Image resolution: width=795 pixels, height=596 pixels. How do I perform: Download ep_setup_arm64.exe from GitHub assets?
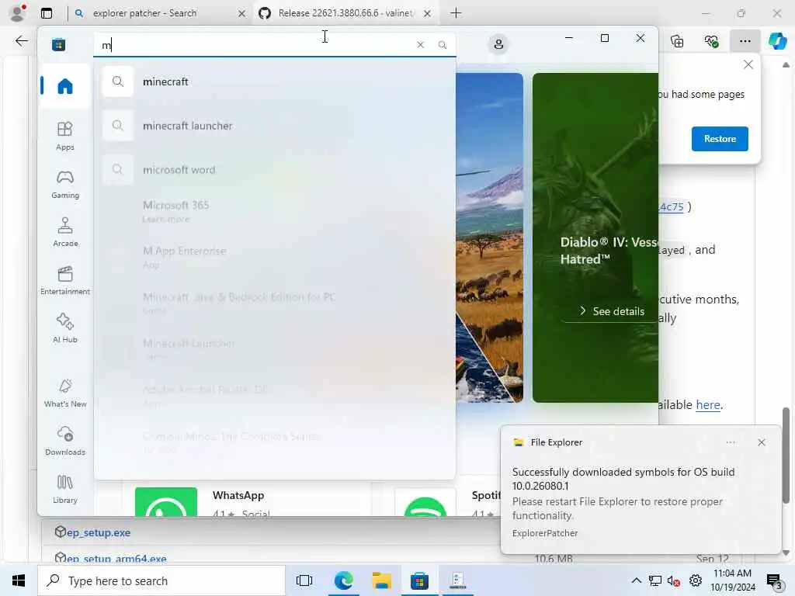tap(116, 559)
